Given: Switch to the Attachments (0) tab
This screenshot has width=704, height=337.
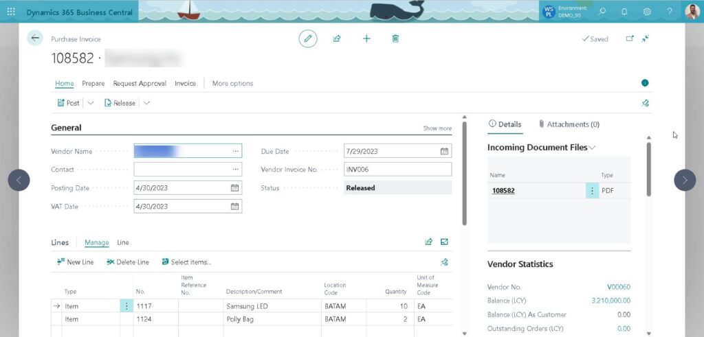Looking at the screenshot, I should [569, 124].
